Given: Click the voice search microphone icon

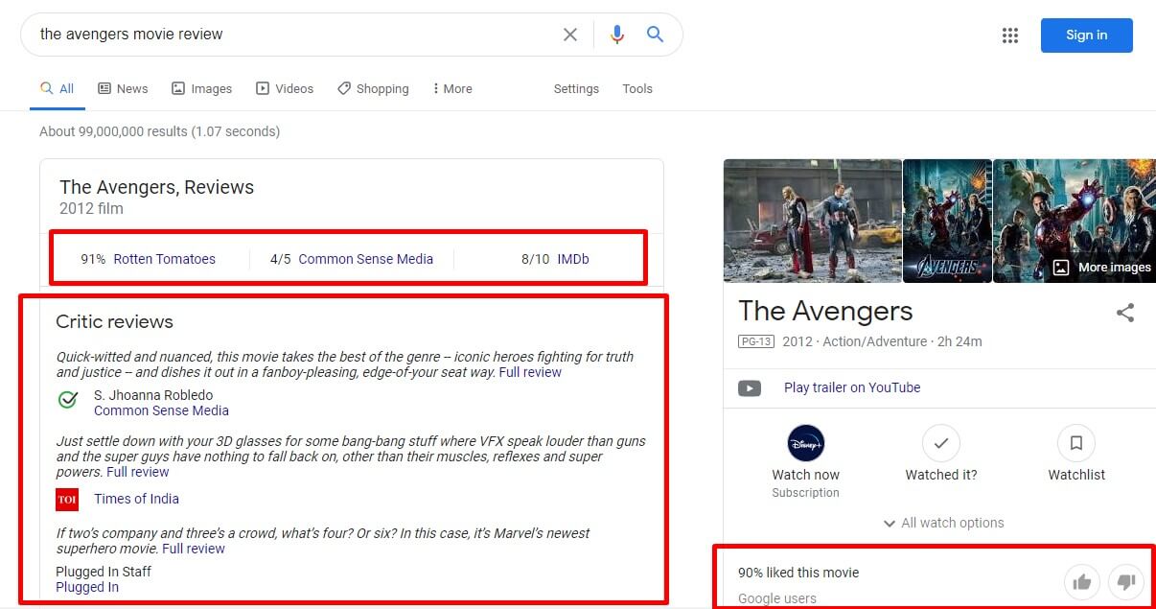Looking at the screenshot, I should [616, 35].
